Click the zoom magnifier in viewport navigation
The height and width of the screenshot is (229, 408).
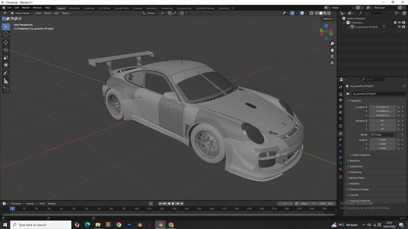[x=332, y=44]
